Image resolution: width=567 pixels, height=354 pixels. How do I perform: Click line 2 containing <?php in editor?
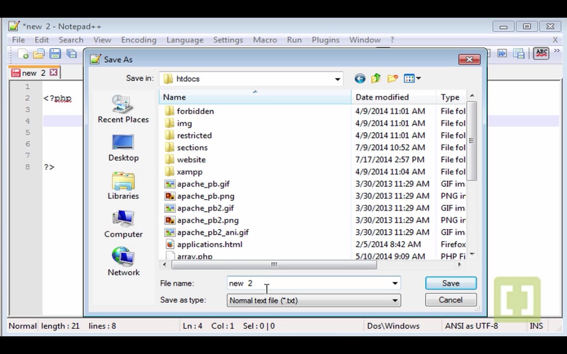click(x=58, y=98)
